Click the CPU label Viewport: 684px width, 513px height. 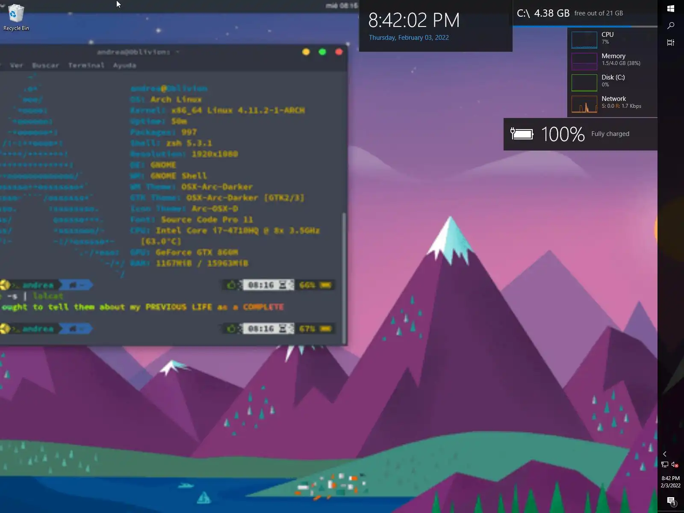pyautogui.click(x=607, y=35)
